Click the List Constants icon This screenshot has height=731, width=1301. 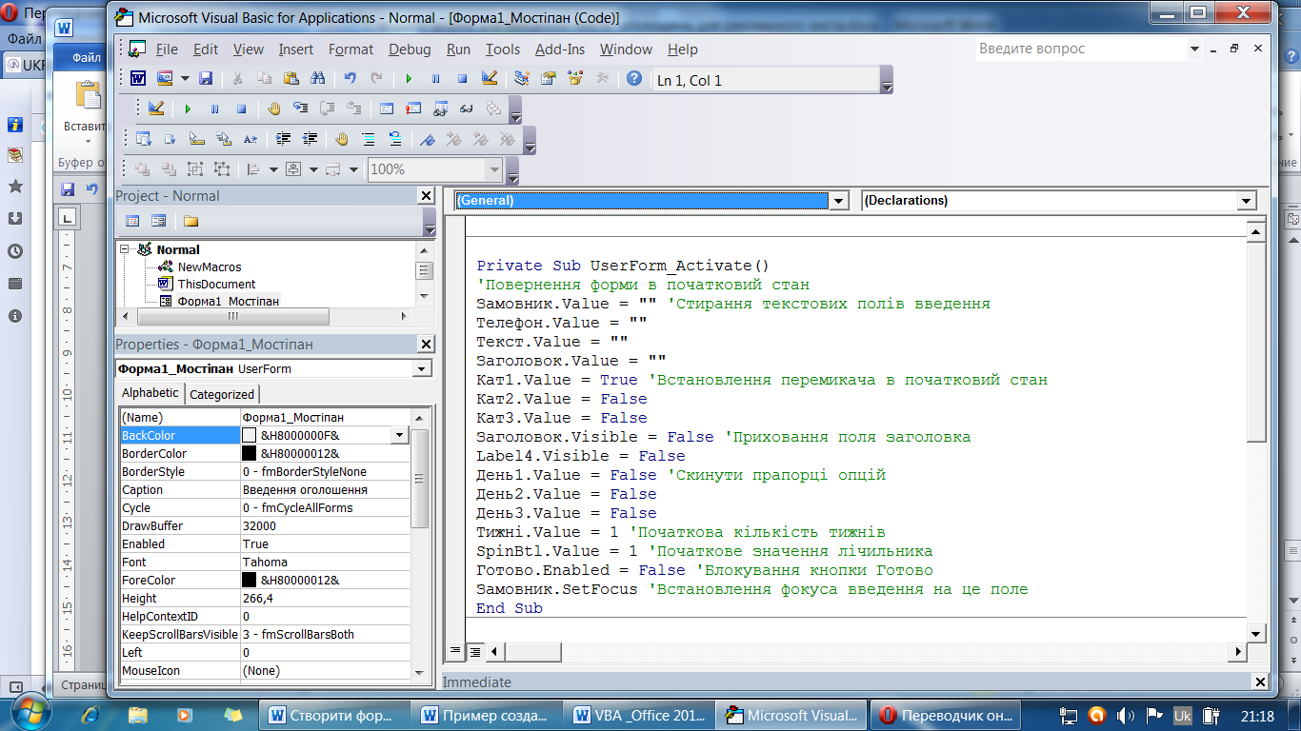(170, 139)
